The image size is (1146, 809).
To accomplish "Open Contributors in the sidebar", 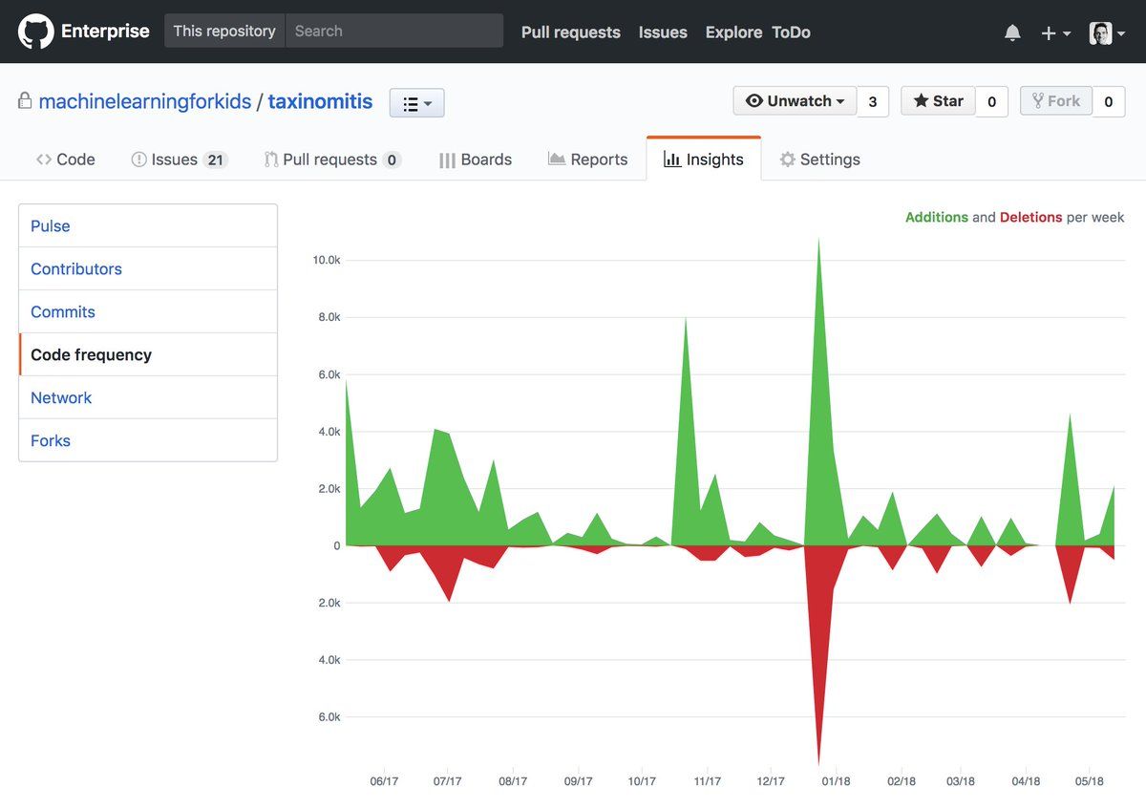I will [x=76, y=269].
